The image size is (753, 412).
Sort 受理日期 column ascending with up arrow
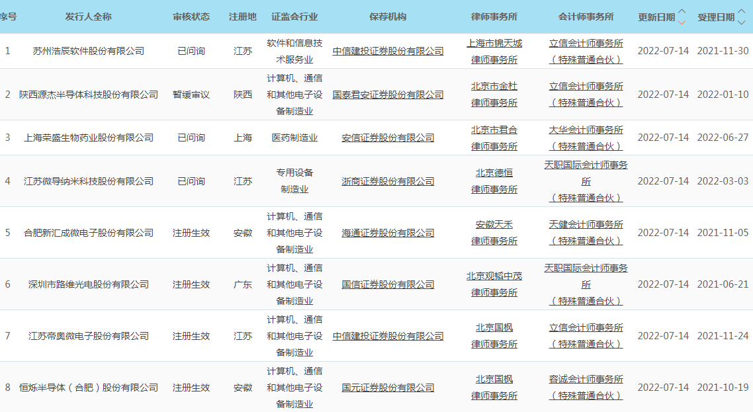click(x=741, y=12)
